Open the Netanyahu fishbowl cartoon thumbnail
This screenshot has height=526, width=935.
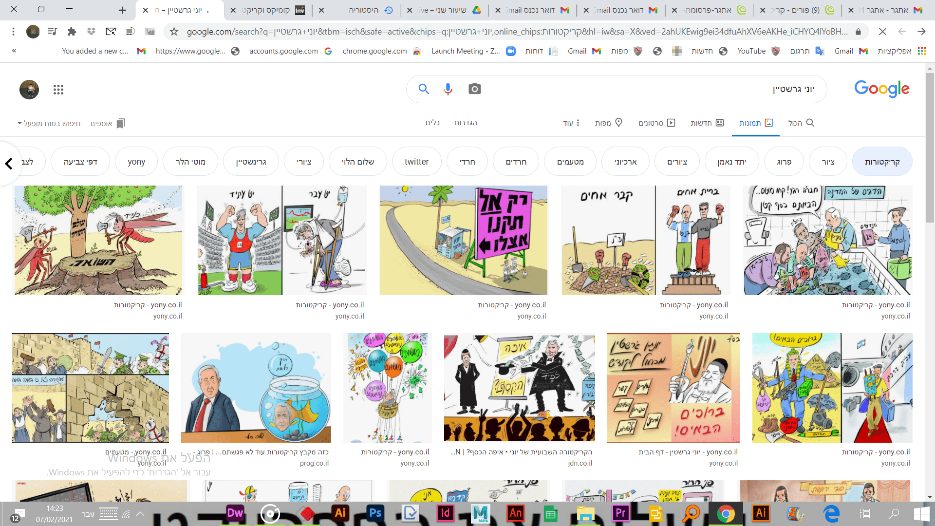pos(256,388)
